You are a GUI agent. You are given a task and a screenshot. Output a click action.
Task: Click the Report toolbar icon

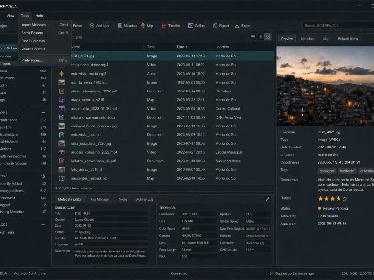[215, 26]
